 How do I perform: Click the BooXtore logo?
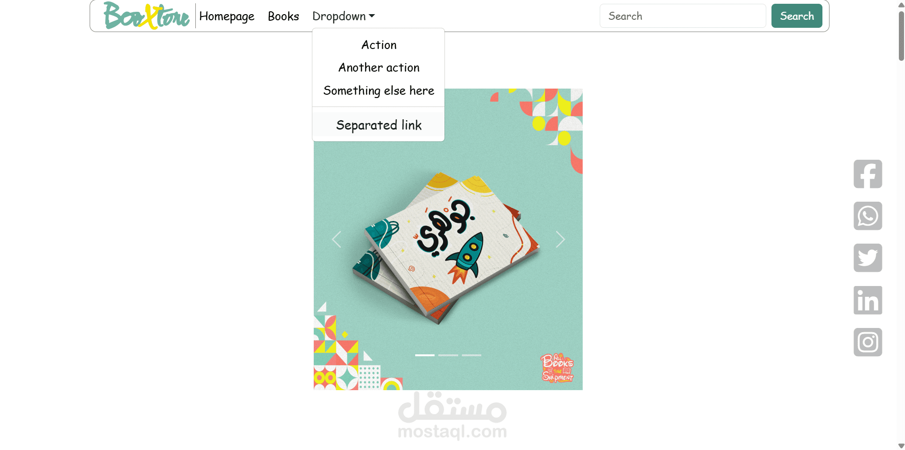coord(146,16)
